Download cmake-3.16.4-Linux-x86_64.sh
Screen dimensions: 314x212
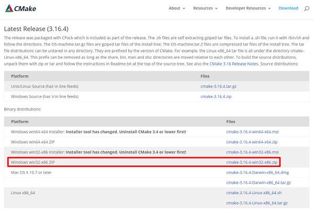(254, 193)
